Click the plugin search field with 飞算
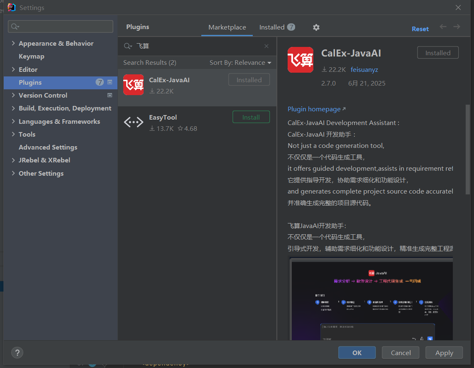Viewport: 474px width, 368px height. pos(196,46)
